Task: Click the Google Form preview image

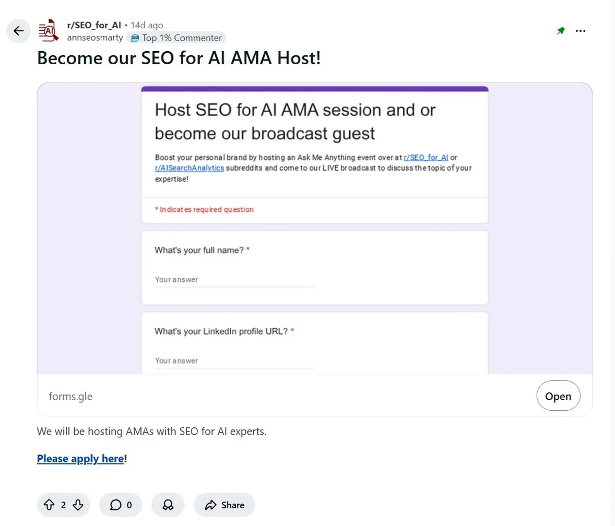Action: pyautogui.click(x=314, y=228)
